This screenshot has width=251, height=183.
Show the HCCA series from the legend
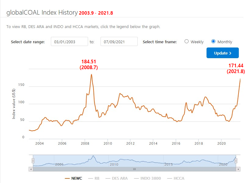tap(175, 178)
